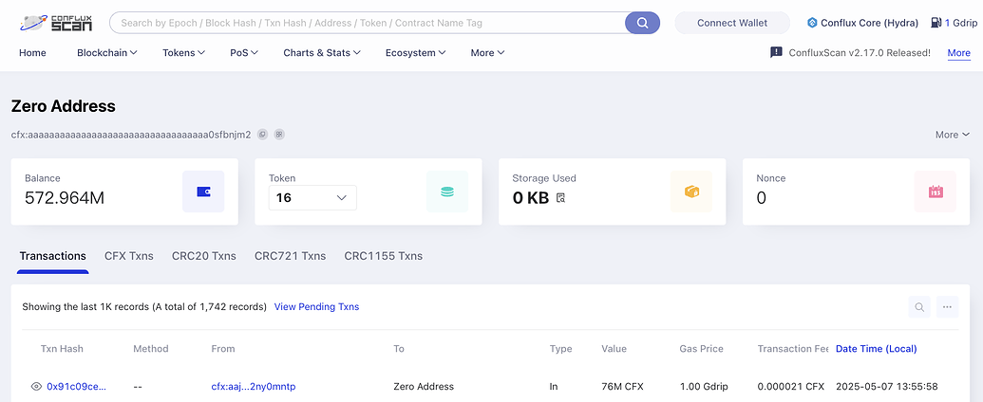This screenshot has height=402, width=983.
Task: Switch to the CRC20 Txns tab
Action: [x=204, y=255]
